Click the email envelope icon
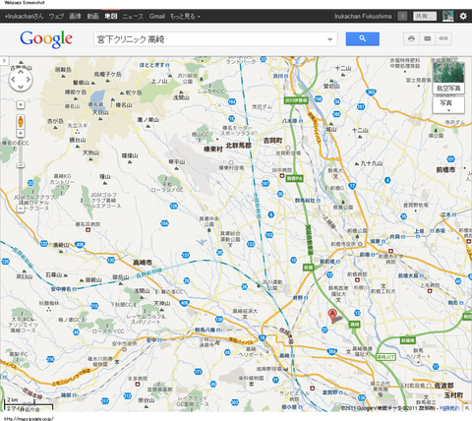 428,38
